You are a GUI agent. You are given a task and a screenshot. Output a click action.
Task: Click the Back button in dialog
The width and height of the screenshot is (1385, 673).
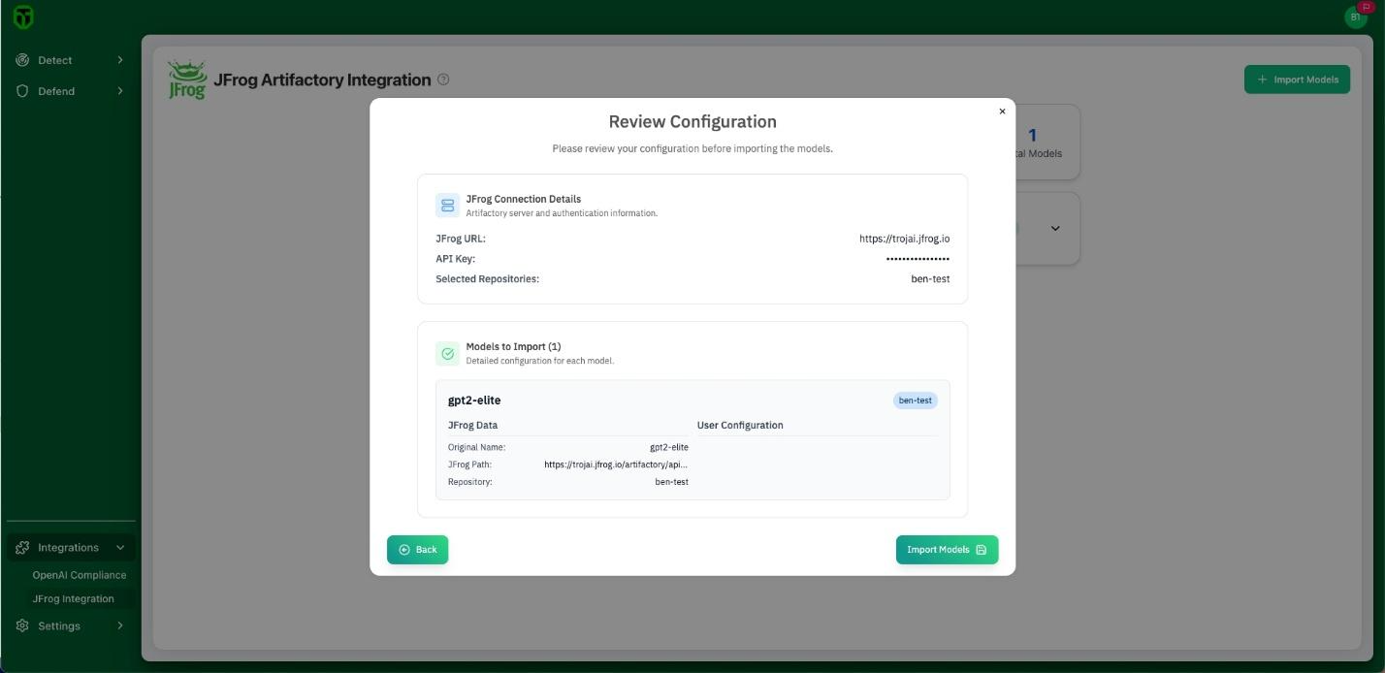point(418,550)
